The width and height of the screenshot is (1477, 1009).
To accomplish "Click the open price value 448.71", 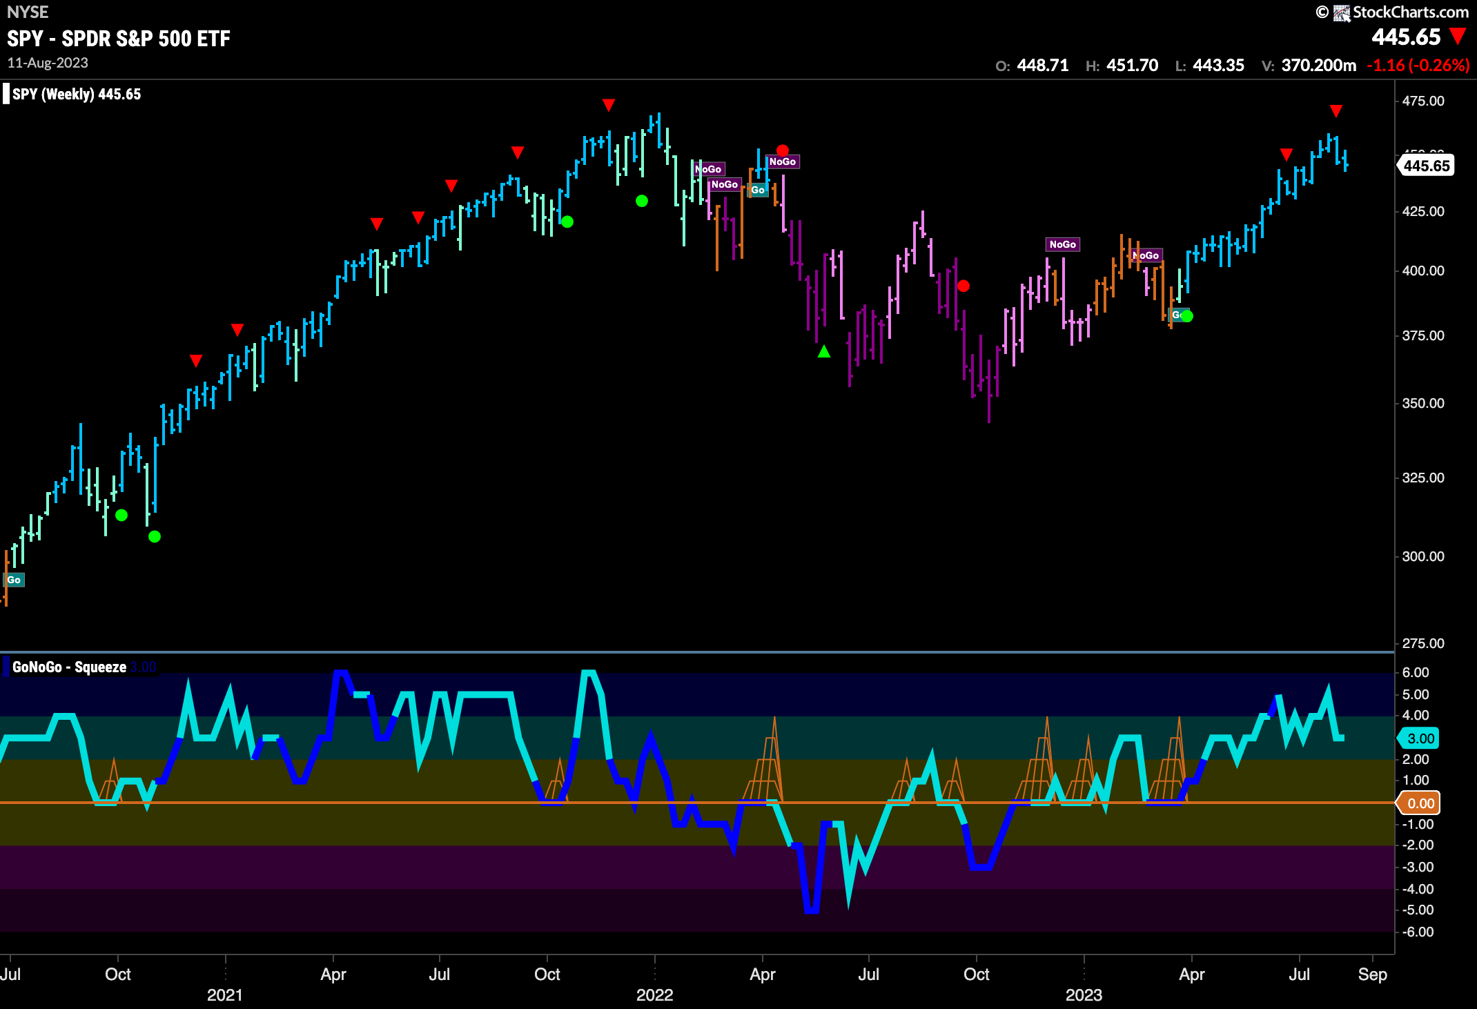I will click(1043, 66).
